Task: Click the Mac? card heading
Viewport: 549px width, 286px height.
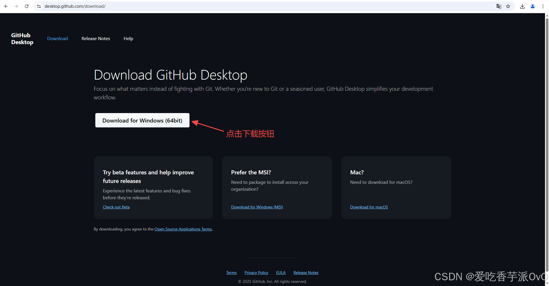Action: (357, 172)
